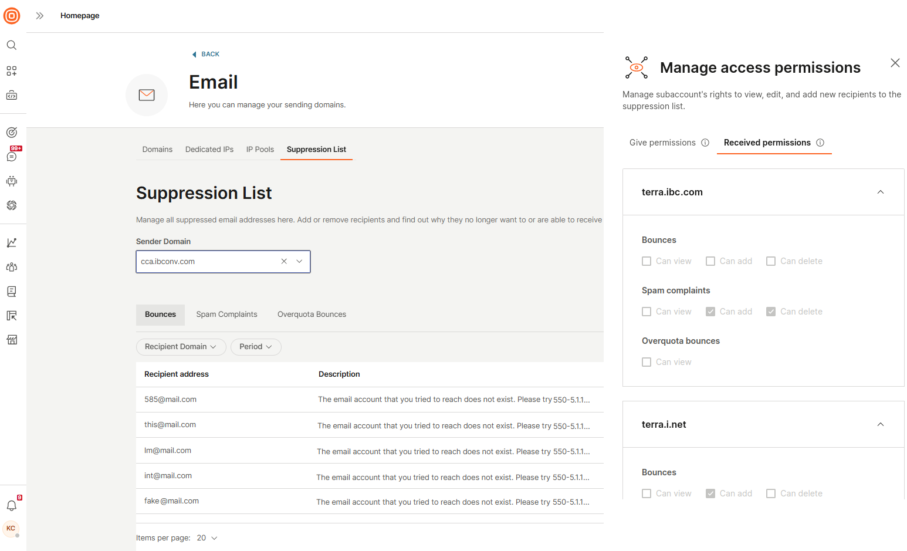Click the orange Infobip logo at the top
This screenshot has width=907, height=551.
(x=12, y=16)
